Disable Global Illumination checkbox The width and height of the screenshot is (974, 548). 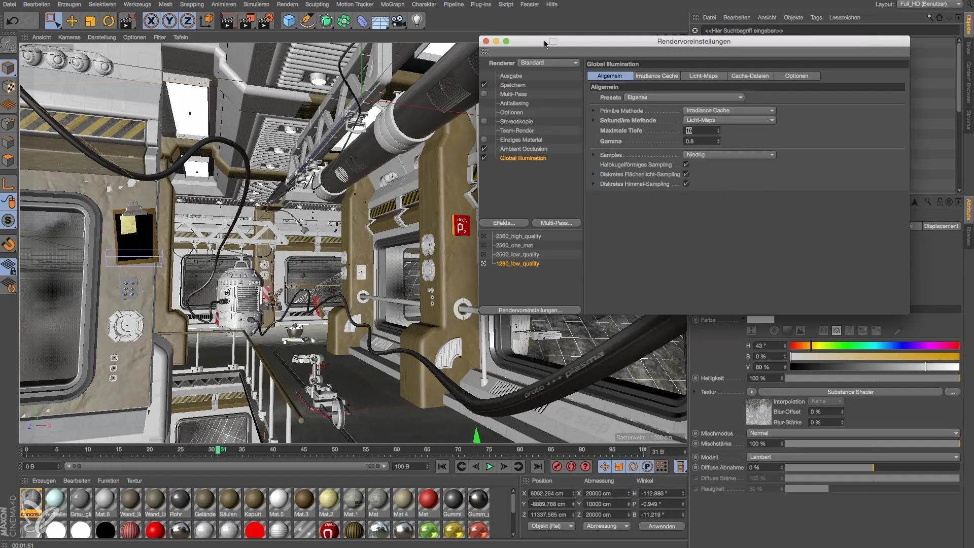click(x=484, y=158)
